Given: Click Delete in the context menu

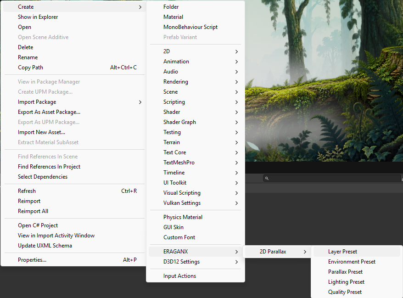Looking at the screenshot, I should click(x=74, y=47).
